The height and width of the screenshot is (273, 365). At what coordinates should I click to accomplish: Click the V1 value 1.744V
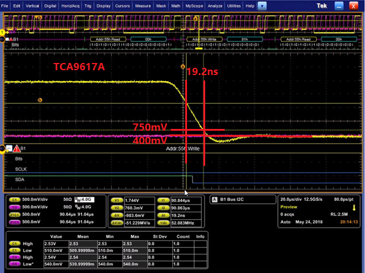(139, 200)
